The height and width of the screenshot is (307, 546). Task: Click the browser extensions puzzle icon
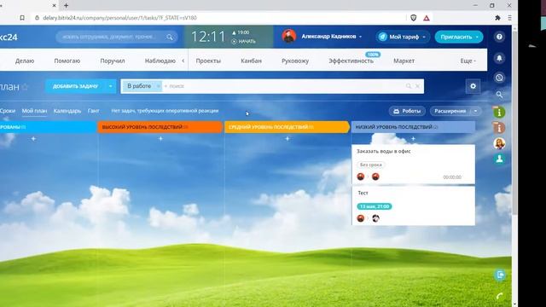497,18
